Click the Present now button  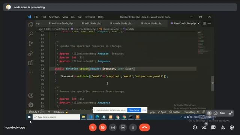(x=123, y=127)
